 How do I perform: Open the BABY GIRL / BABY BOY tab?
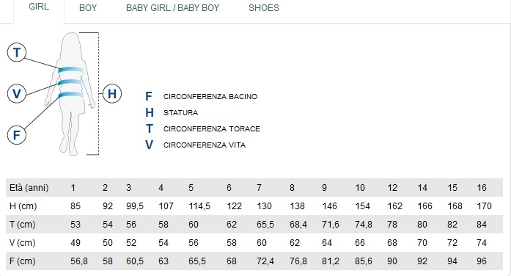[172, 8]
